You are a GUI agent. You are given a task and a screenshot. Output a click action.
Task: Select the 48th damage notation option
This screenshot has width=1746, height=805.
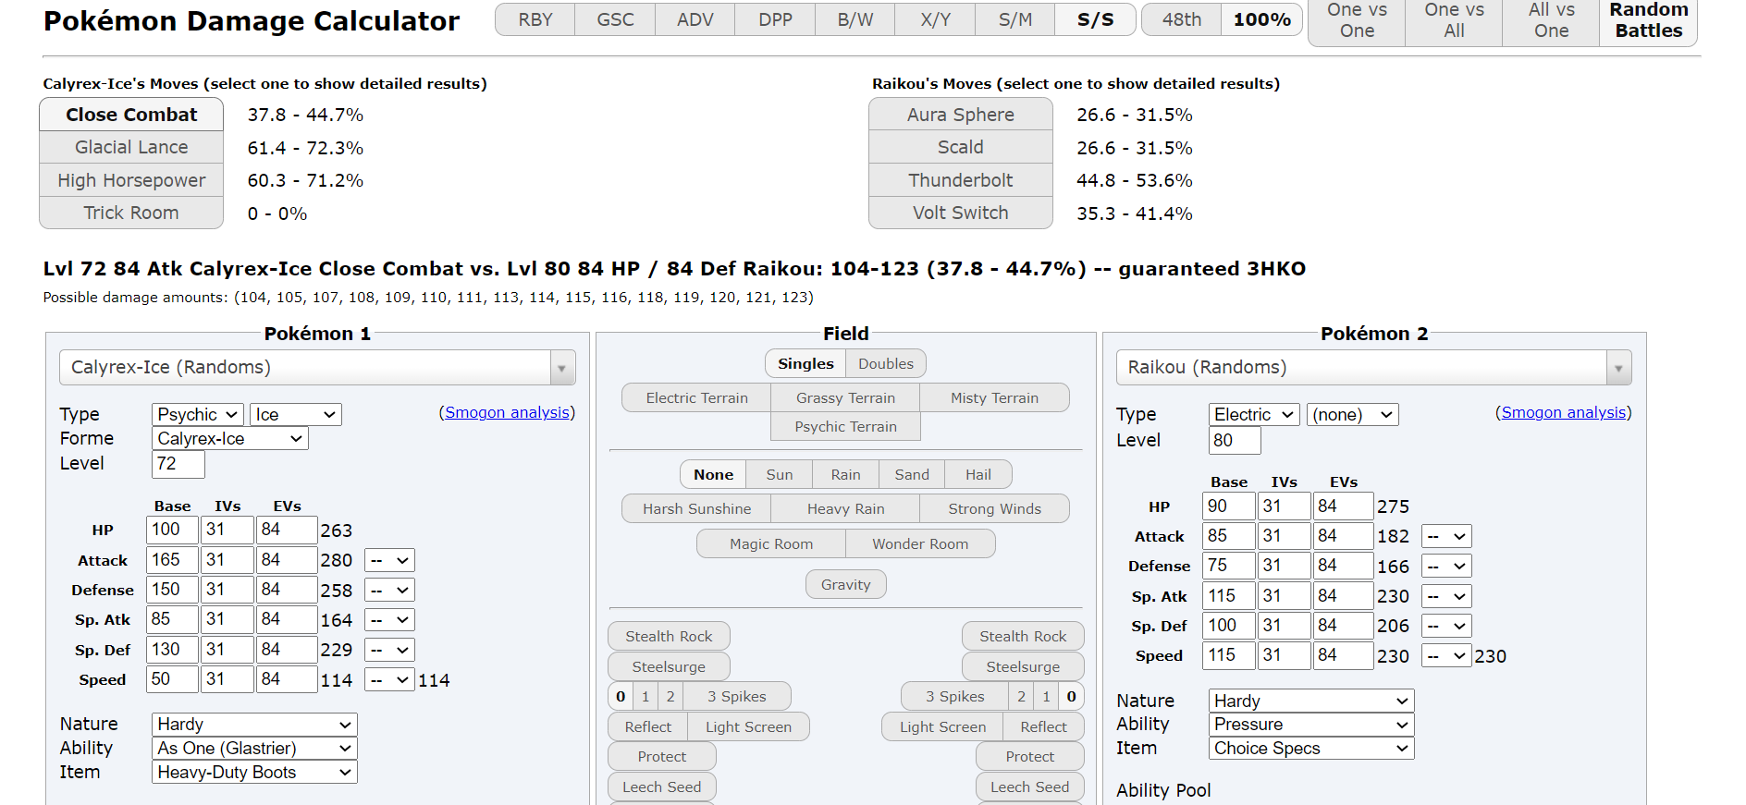coord(1182,19)
